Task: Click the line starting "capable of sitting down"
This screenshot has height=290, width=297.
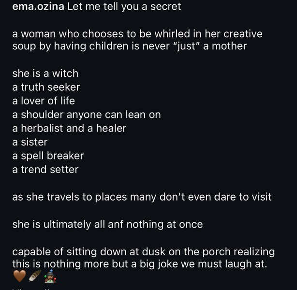Action: click(x=143, y=252)
